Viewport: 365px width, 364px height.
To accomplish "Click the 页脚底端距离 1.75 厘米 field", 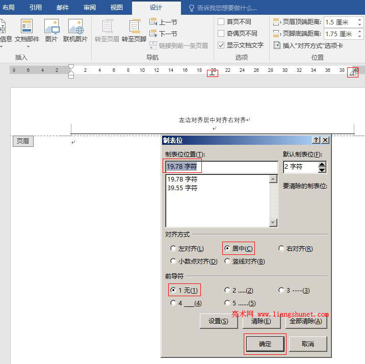I will coord(341,34).
